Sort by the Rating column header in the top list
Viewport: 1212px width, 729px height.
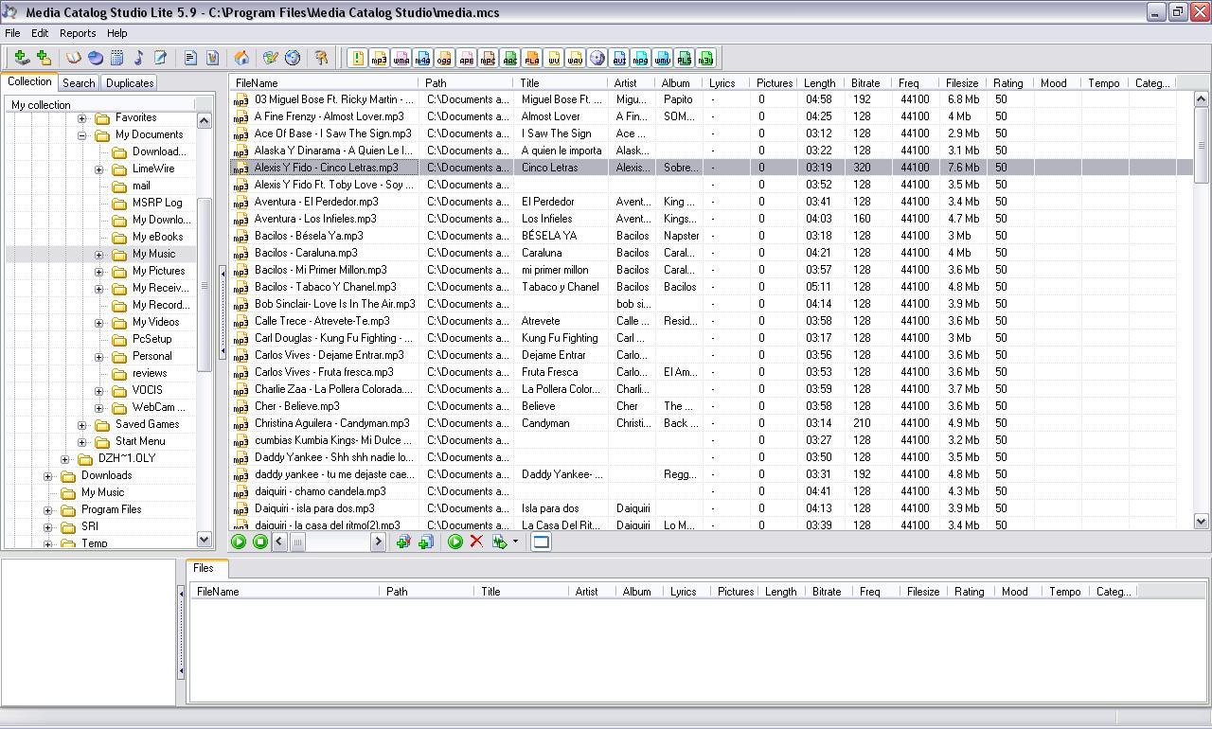[x=1010, y=83]
